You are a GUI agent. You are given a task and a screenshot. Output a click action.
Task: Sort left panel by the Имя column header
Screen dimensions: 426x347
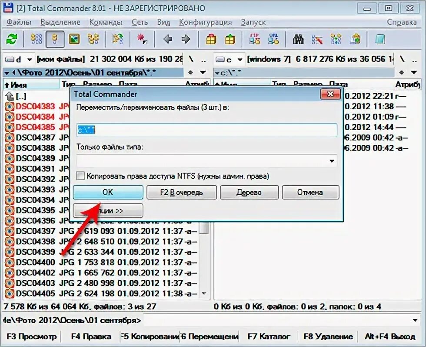point(31,84)
